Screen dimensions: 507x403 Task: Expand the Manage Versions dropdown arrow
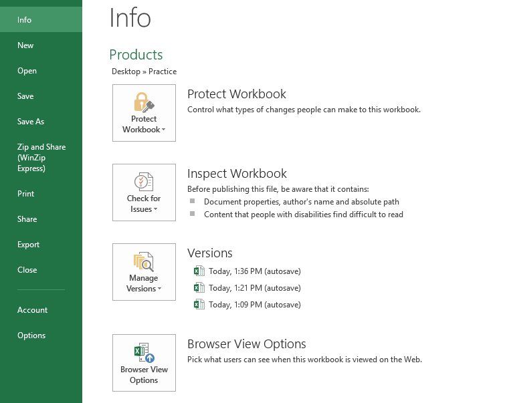click(160, 289)
